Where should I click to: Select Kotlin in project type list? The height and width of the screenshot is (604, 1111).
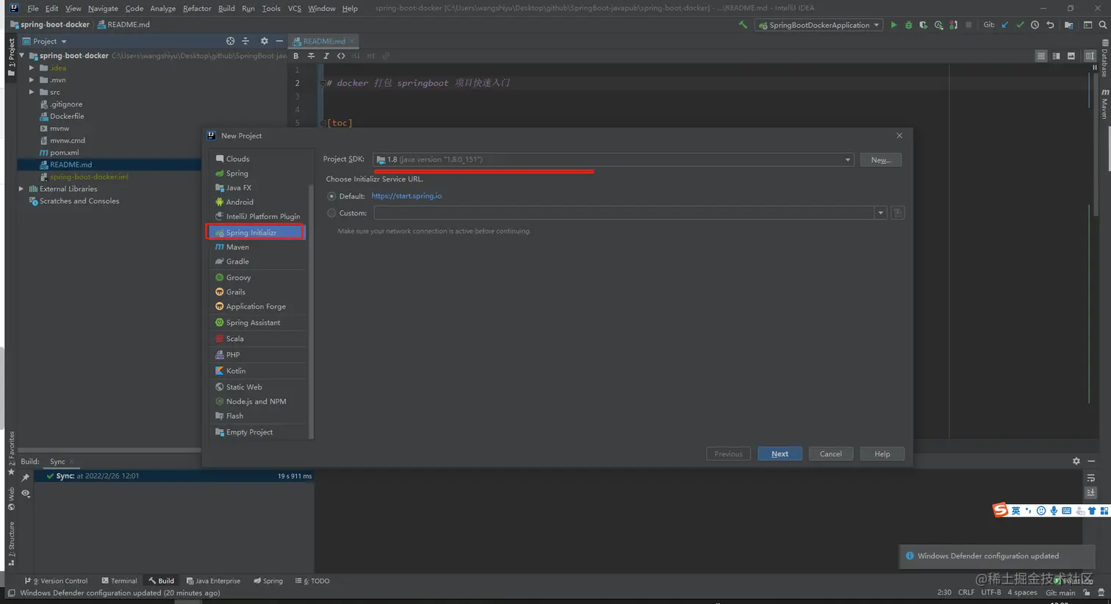click(x=256, y=371)
